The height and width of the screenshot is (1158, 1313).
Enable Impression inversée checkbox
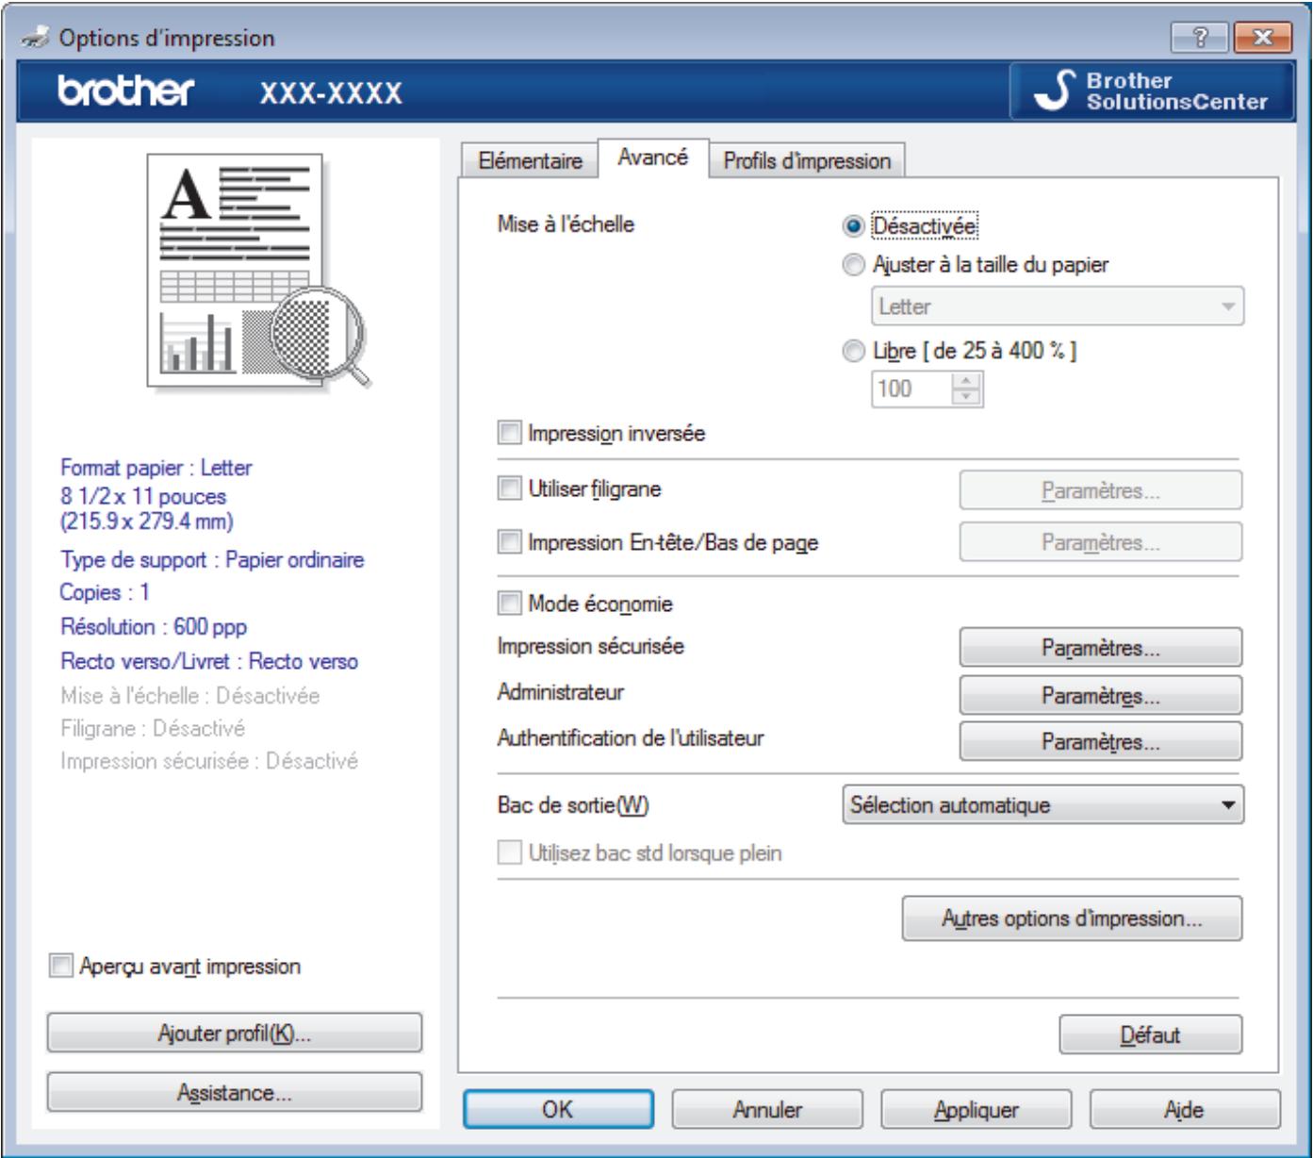[509, 434]
